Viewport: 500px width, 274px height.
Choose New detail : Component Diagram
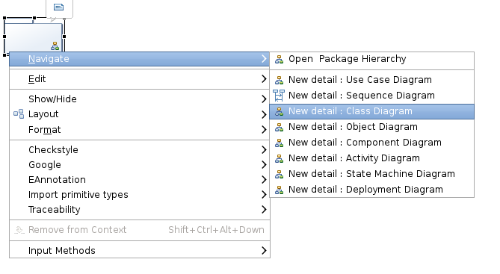click(x=371, y=143)
